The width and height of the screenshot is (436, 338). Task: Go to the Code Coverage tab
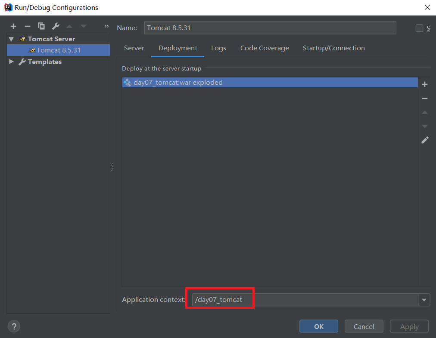(x=265, y=48)
